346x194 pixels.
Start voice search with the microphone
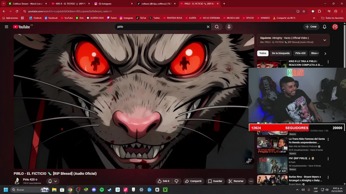click(x=229, y=27)
